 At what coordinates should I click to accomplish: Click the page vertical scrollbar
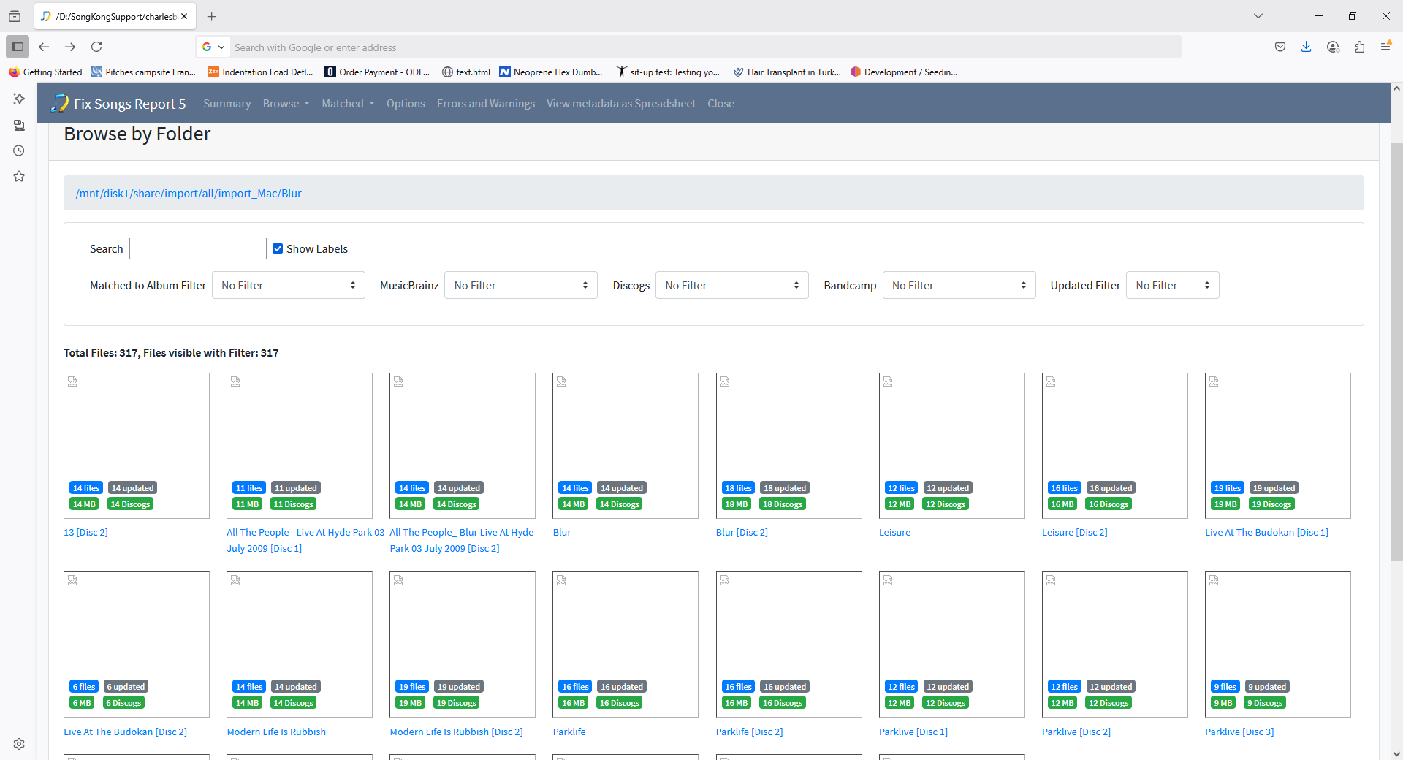tap(1396, 351)
